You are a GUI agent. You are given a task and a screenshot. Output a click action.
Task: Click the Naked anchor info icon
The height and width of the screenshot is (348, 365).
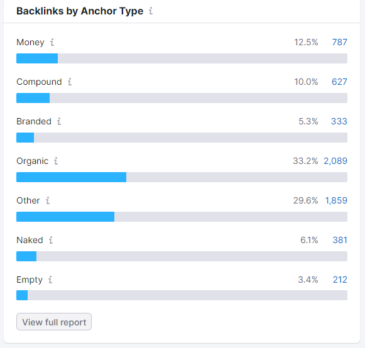pos(51,240)
